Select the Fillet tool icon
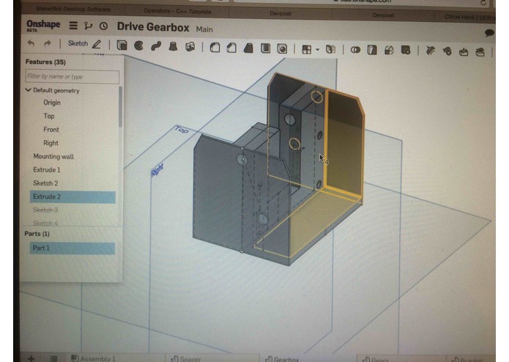Image resolution: width=509 pixels, height=362 pixels. [x=215, y=48]
